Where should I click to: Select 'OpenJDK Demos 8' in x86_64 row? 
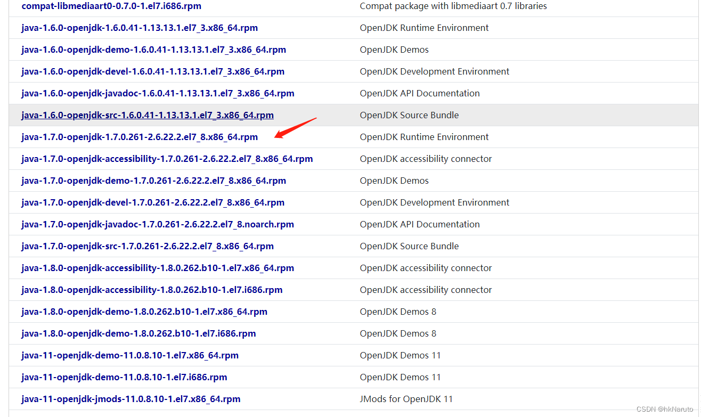tap(398, 312)
